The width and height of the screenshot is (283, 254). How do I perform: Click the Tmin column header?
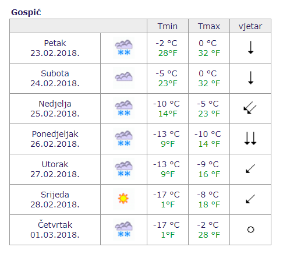[168, 26]
